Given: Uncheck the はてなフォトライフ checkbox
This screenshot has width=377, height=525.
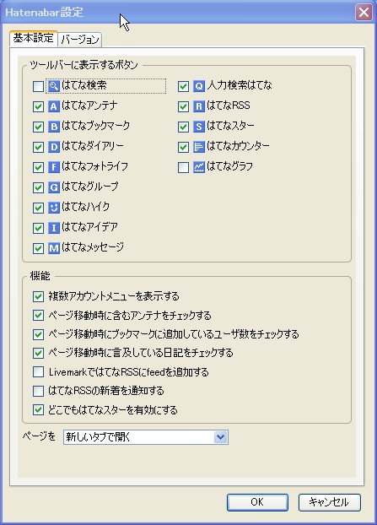Looking at the screenshot, I should pyautogui.click(x=38, y=167).
